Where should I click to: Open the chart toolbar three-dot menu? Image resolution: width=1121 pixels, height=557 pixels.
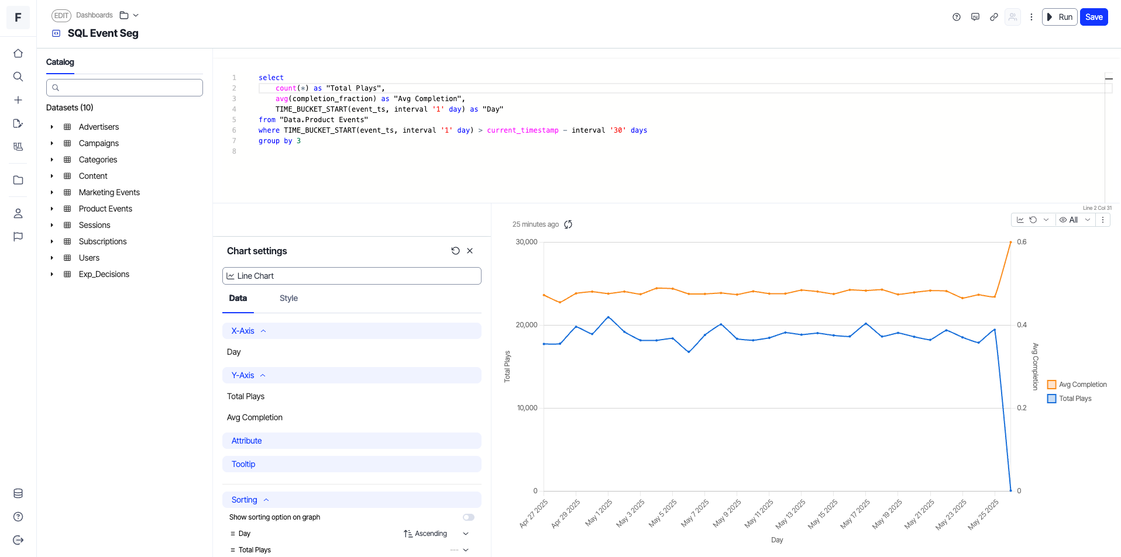tap(1103, 220)
